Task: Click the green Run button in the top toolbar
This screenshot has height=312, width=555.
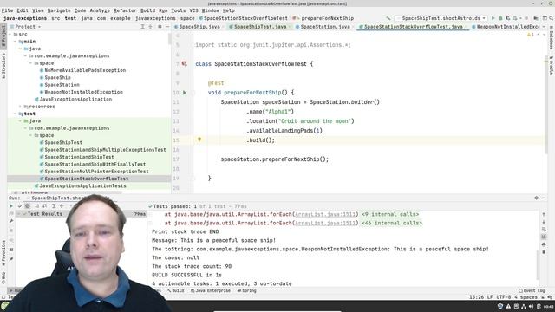Action: (493, 18)
